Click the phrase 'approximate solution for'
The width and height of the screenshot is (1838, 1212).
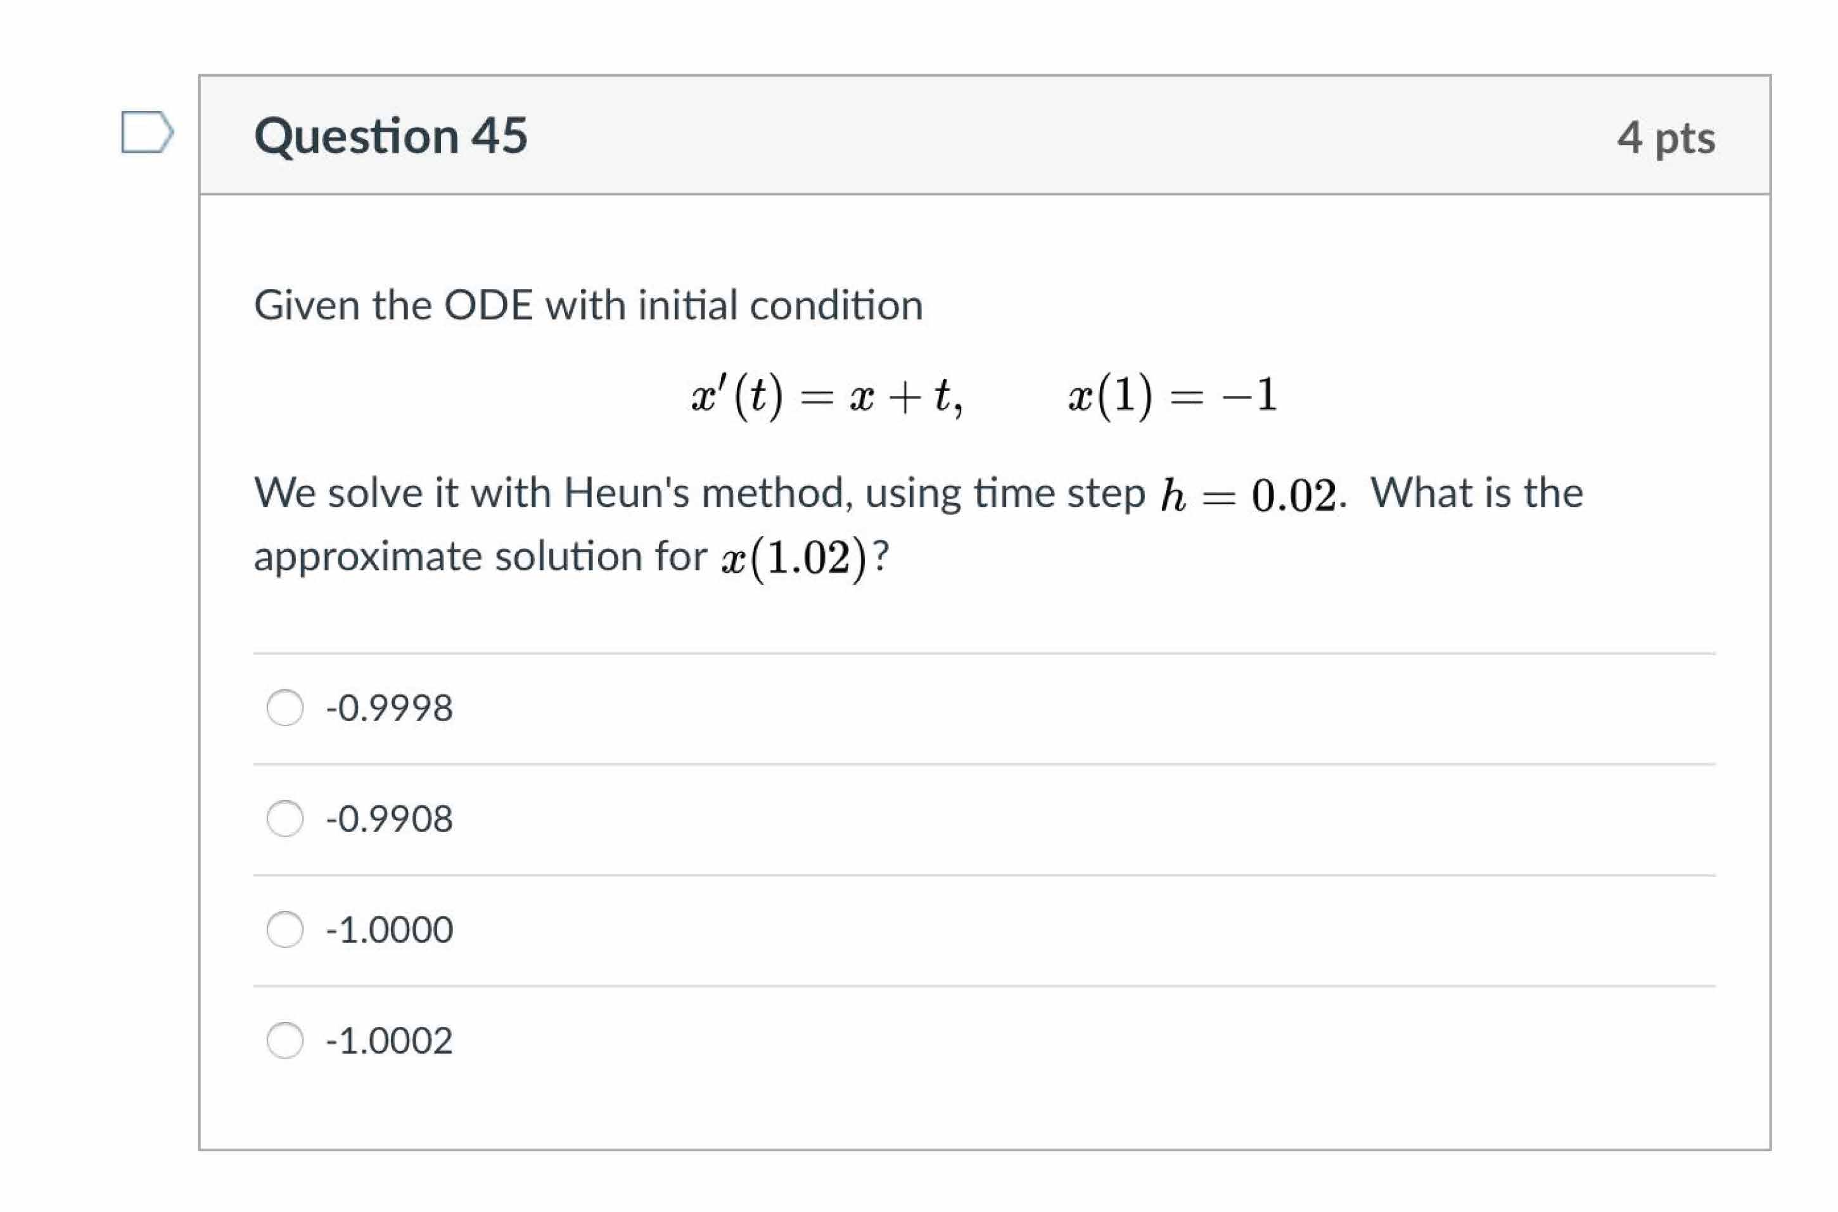tap(479, 556)
